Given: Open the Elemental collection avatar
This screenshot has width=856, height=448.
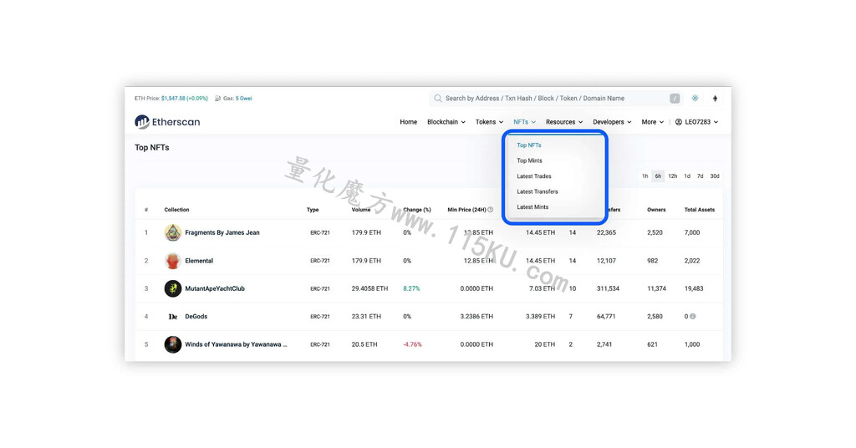Looking at the screenshot, I should coord(173,261).
